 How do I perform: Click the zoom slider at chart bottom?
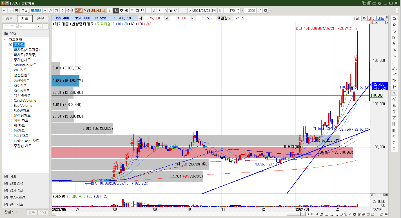(328, 214)
